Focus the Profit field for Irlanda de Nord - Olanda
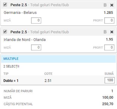 coord(109,47)
